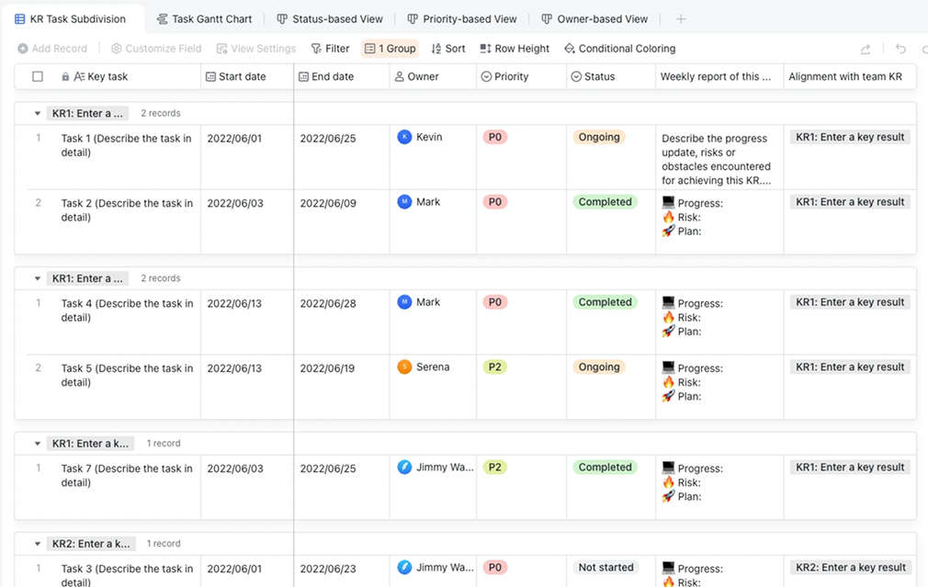Click the share arrow icon in toolbar
Viewport: 928px width, 587px height.
coord(866,50)
